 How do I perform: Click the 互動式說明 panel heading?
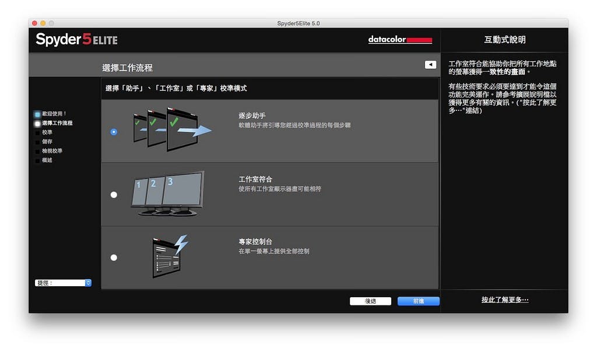pos(505,40)
